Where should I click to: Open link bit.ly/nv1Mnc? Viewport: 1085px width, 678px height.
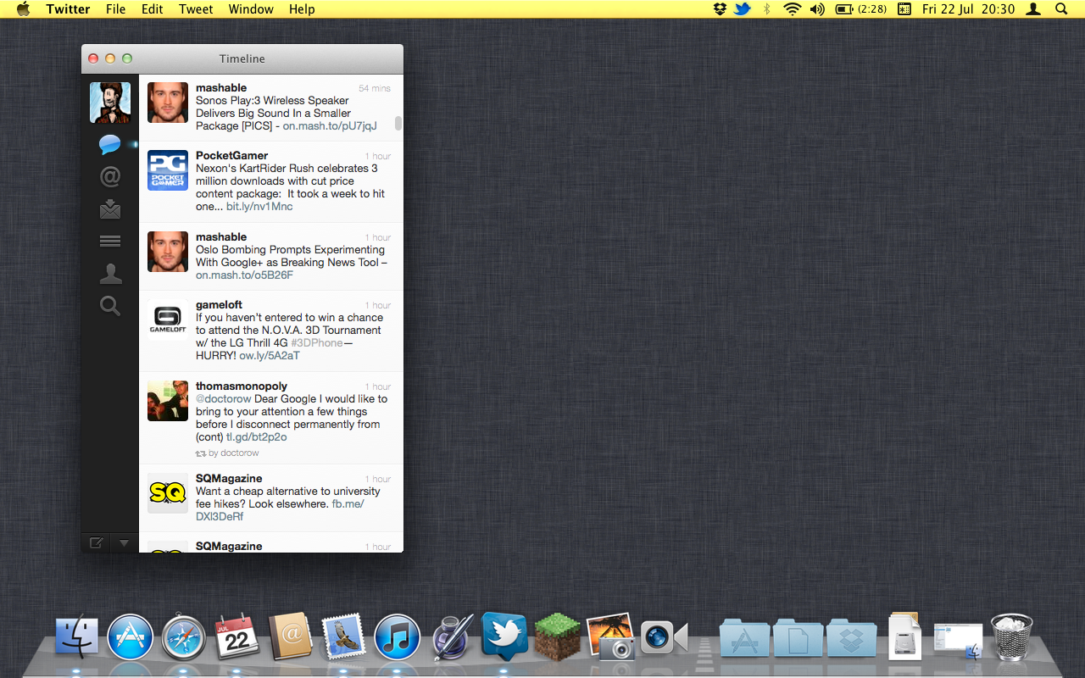tap(259, 207)
